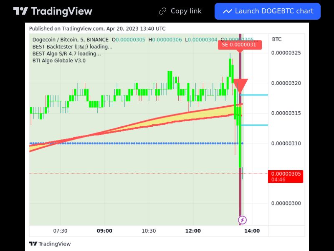
Task: Click the open price value O0.00000305
Action: coord(129,40)
